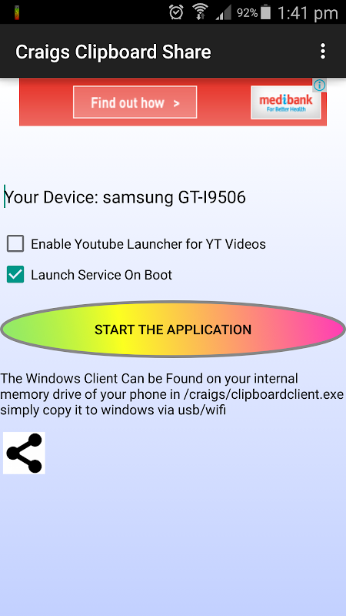Click the Enable Youtube Launcher label text
This screenshot has height=616, width=346.
click(148, 244)
